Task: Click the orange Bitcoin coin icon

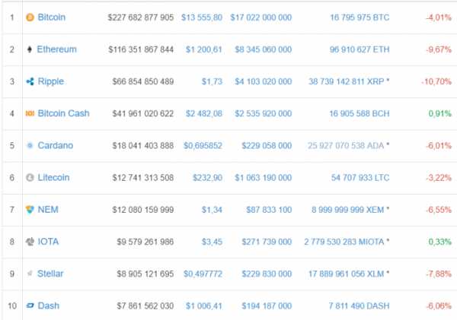Action: tap(30, 17)
